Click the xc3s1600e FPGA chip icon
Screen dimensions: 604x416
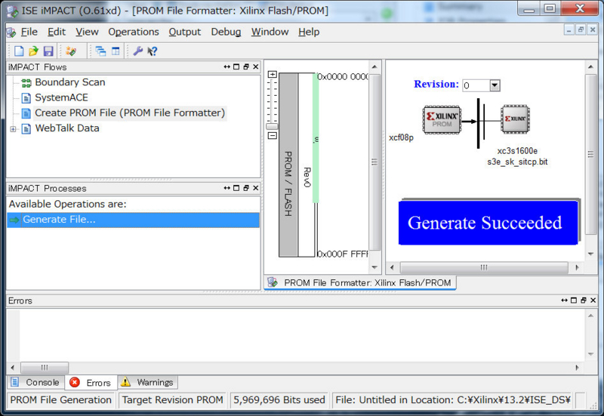(515, 119)
